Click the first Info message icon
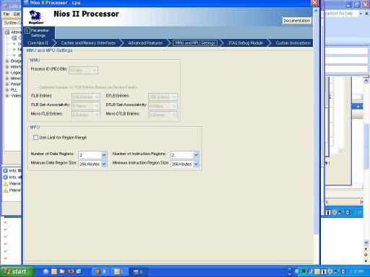The image size is (370, 277). click(x=6, y=171)
